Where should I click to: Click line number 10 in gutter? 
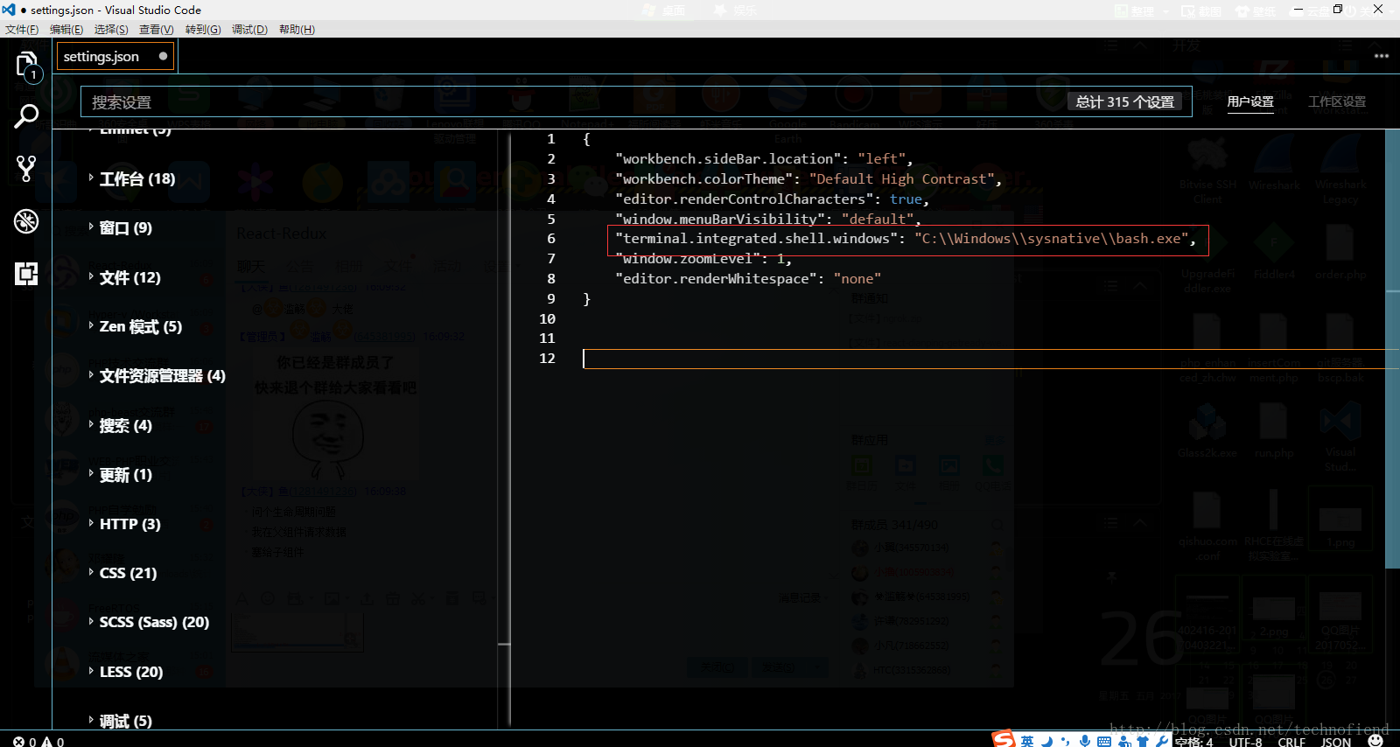[x=547, y=318]
